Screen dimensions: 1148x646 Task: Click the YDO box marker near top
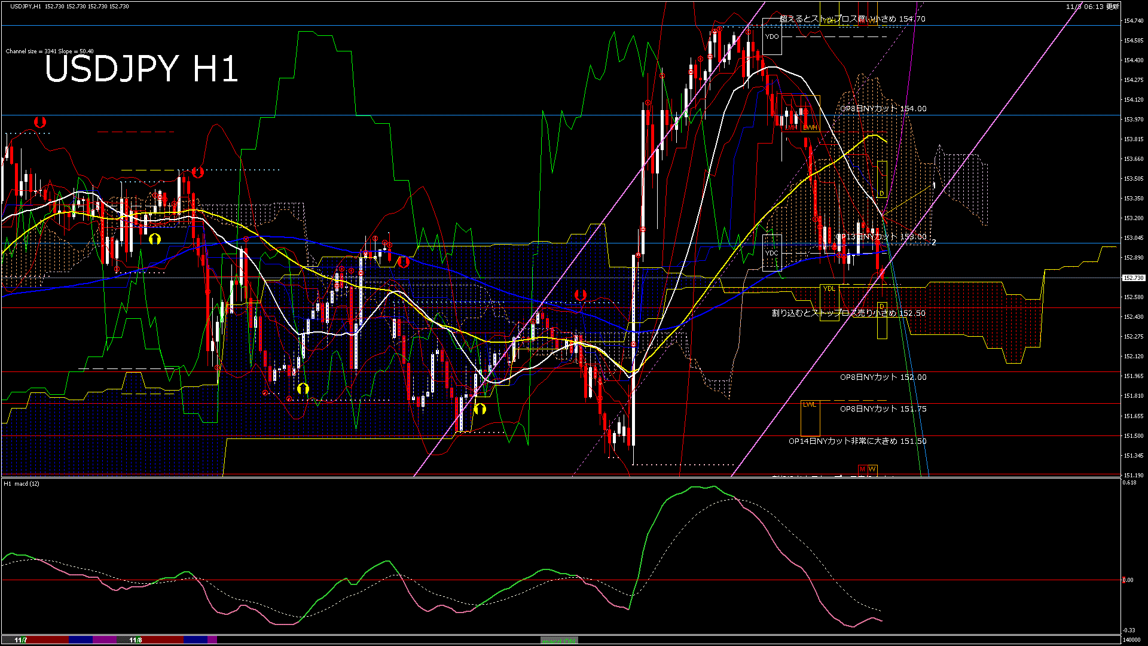[x=772, y=36]
